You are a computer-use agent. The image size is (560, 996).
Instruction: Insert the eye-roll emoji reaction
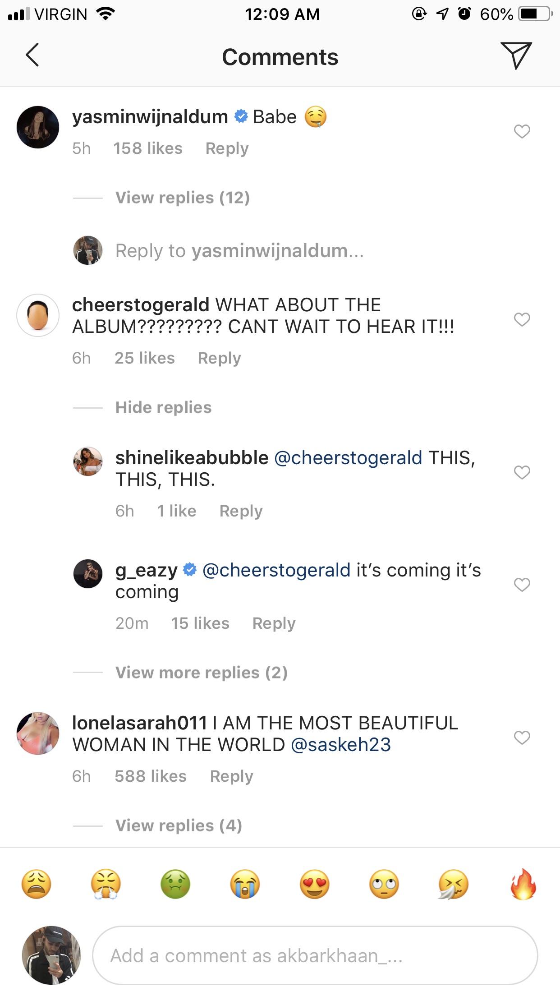point(384,885)
